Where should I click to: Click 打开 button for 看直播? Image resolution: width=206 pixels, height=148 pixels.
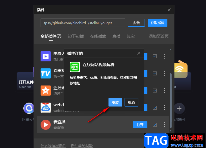pyautogui.click(x=140, y=125)
